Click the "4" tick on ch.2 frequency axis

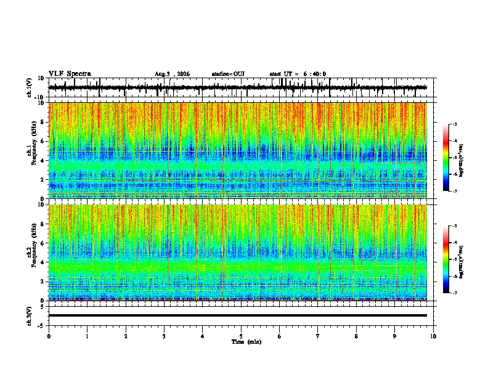(43, 262)
